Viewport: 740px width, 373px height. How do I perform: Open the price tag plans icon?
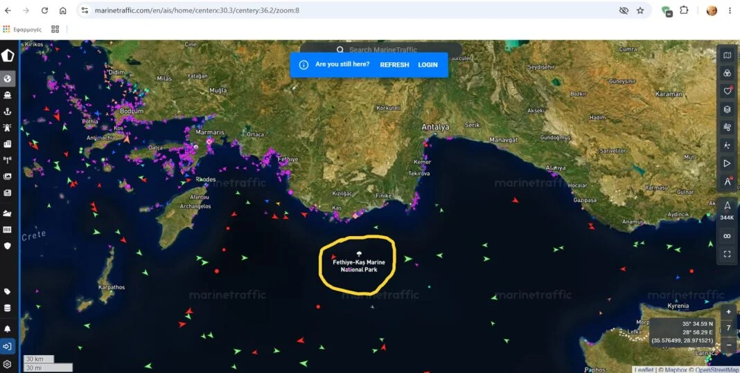tap(8, 291)
